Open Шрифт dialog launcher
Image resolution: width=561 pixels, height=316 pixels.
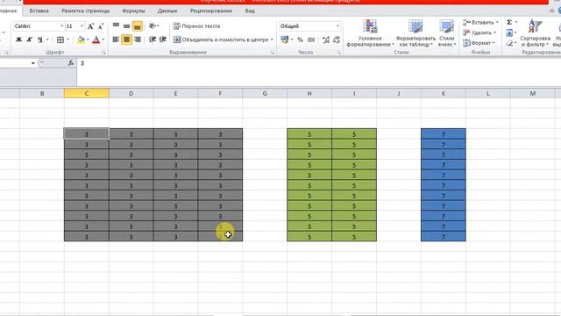click(x=103, y=53)
